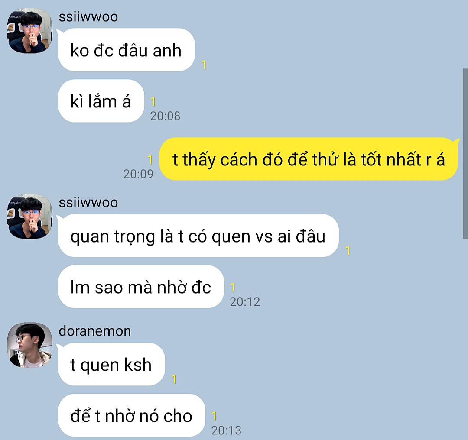The image size is (468, 440).
Task: Click the 20:08 timestamp
Action: [165, 116]
